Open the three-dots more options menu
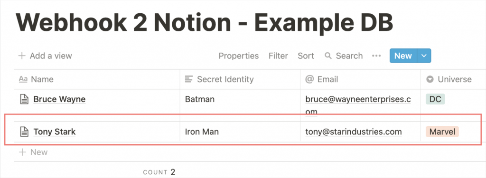The width and height of the screenshot is (486, 178). (376, 56)
